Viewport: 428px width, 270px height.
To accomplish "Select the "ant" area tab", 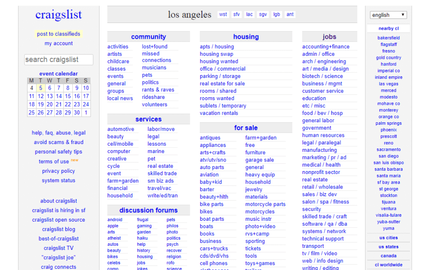I will tap(290, 14).
